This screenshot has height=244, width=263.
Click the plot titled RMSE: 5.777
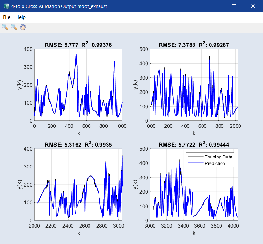[x=78, y=85]
